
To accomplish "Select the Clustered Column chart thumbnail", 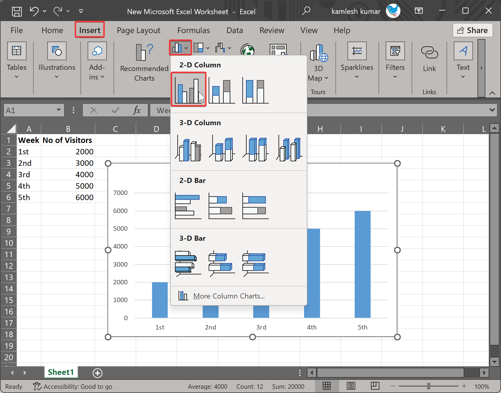I will tap(188, 89).
